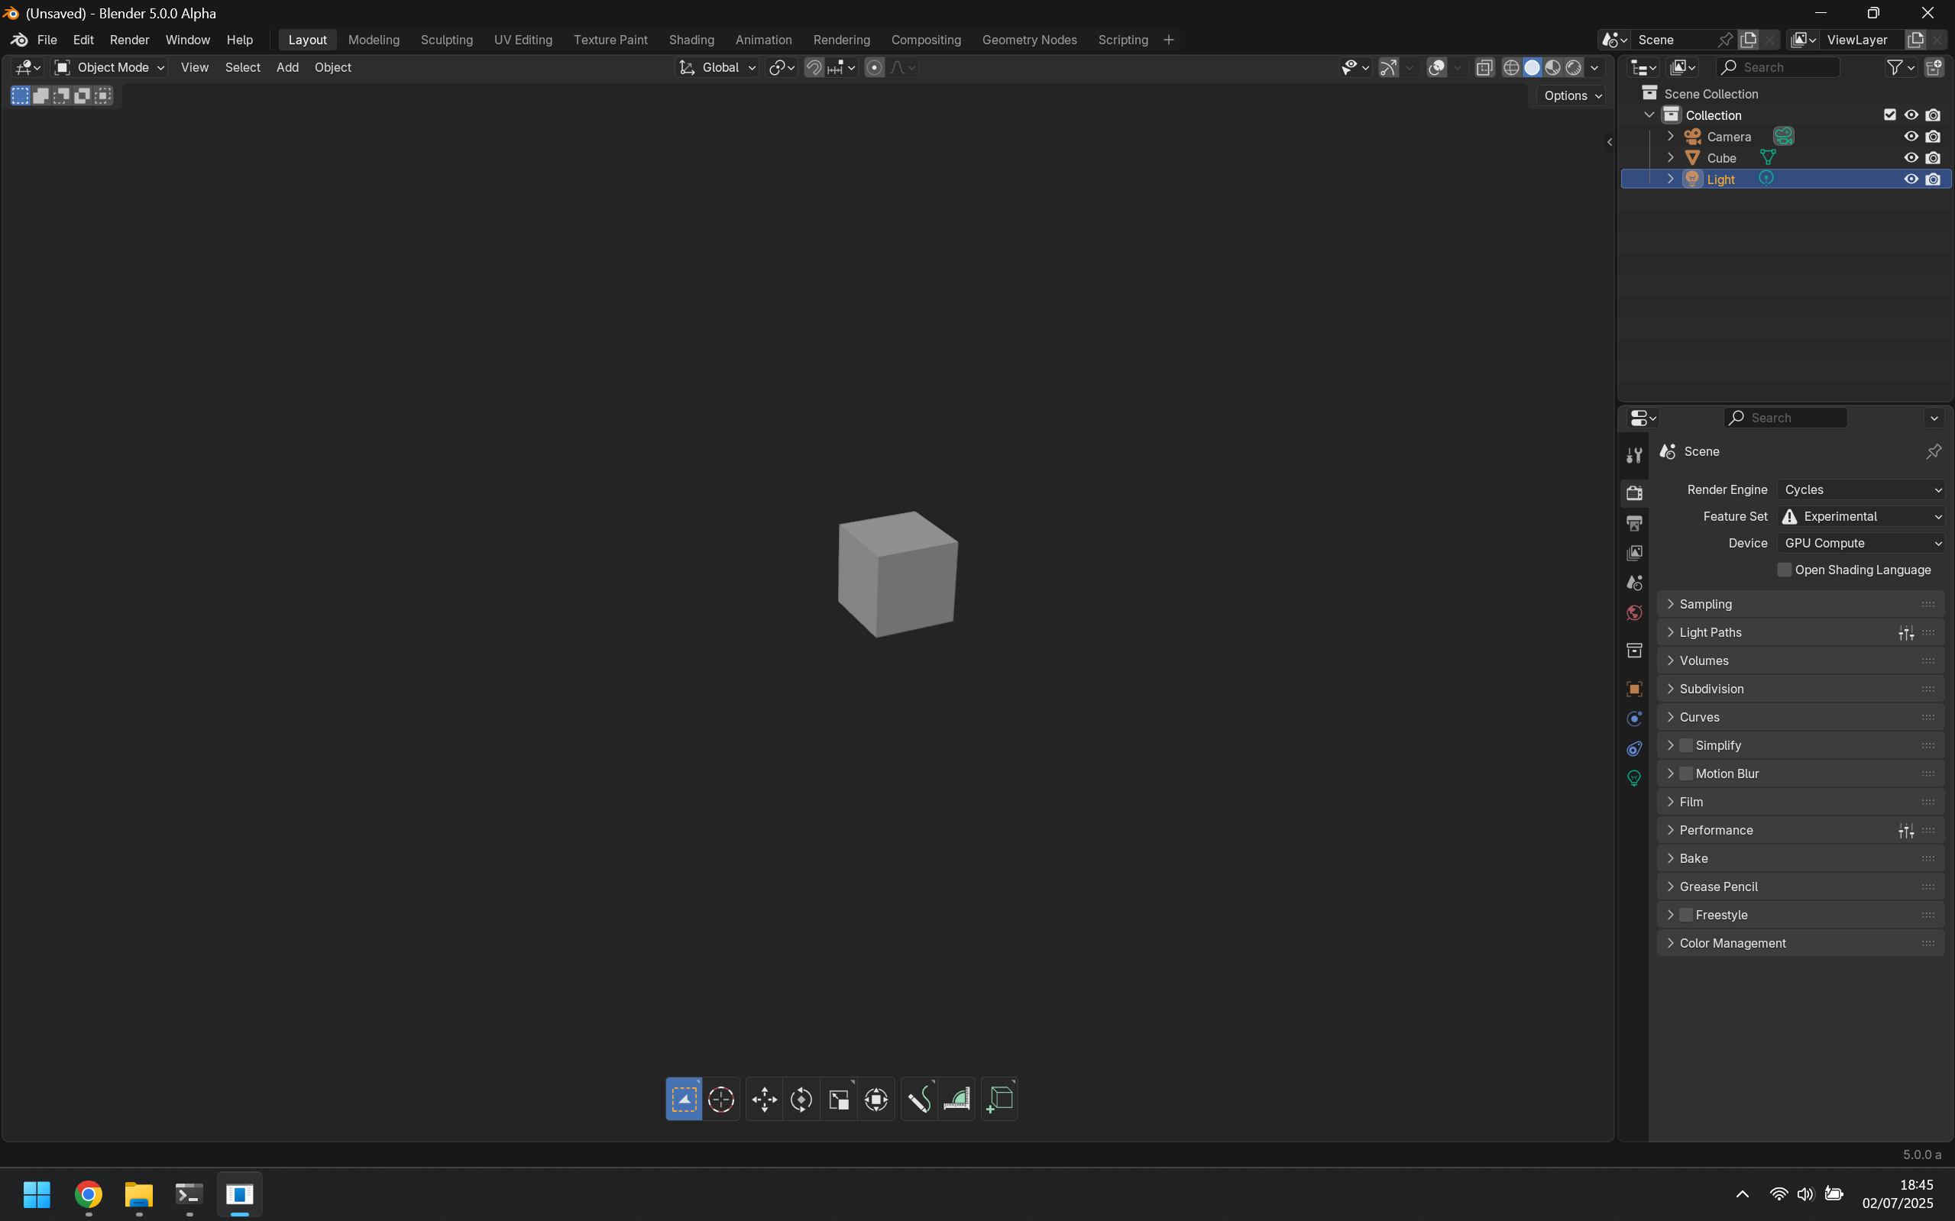Add a new workspace with plus button

pos(1168,40)
